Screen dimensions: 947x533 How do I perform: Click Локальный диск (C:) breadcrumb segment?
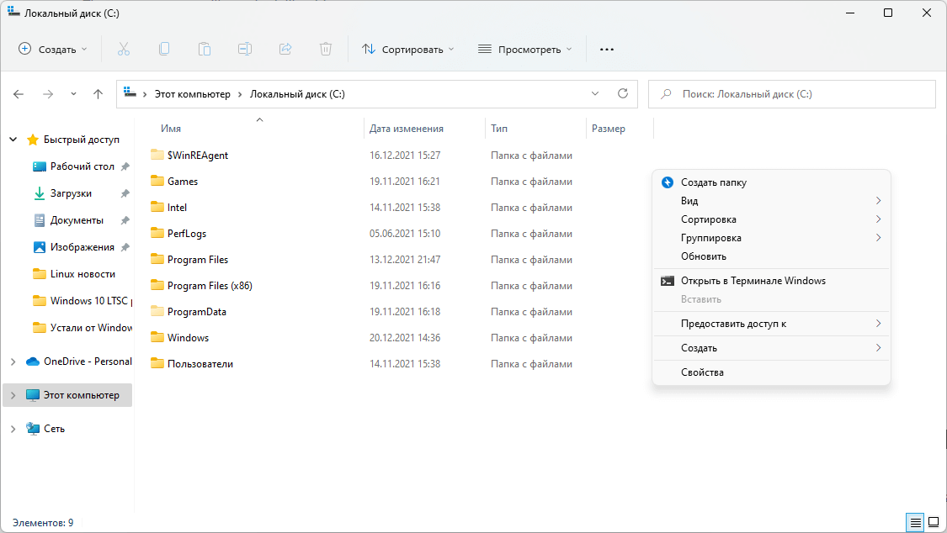297,94
